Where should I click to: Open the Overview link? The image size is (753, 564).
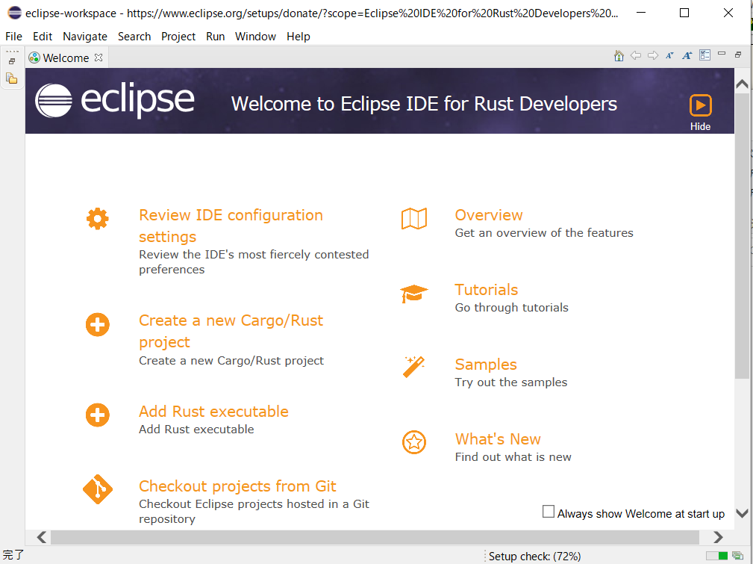(489, 215)
